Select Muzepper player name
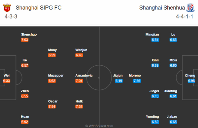The image size is (198, 128). coord(56,76)
